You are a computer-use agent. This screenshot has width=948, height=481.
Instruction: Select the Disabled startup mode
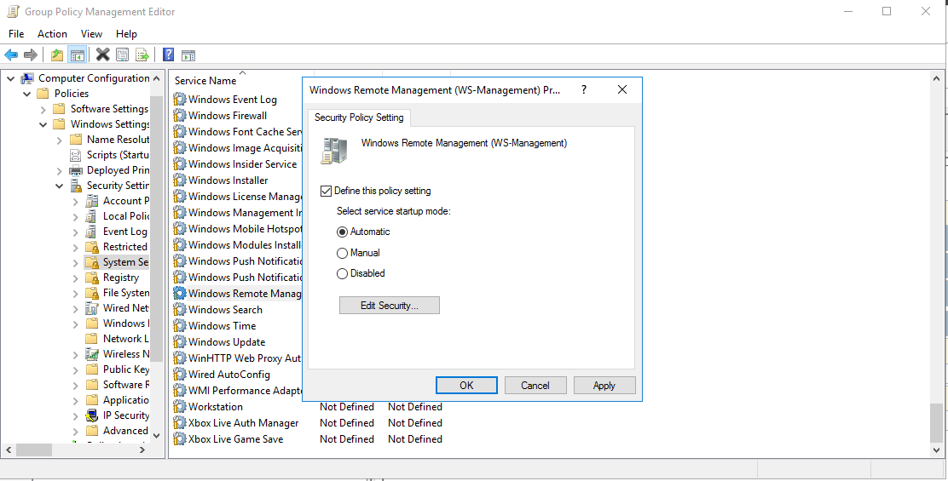342,273
